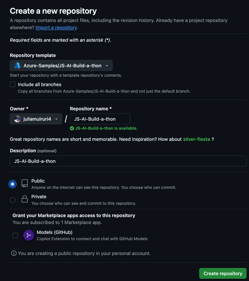Click the Repository name input field
The height and width of the screenshot is (281, 249).
[100, 119]
